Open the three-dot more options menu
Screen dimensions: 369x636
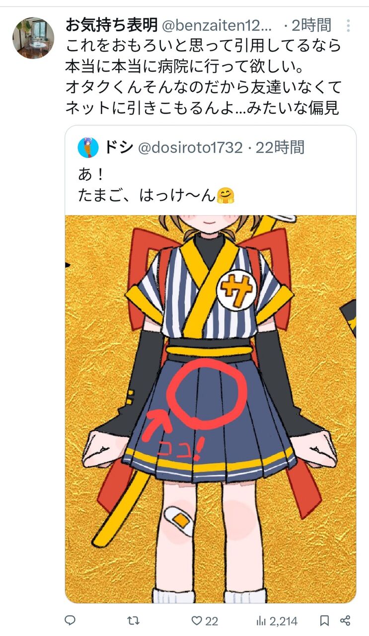(x=349, y=25)
